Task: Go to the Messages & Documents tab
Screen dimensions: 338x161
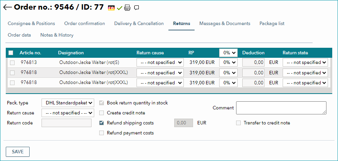Action: 225,23
